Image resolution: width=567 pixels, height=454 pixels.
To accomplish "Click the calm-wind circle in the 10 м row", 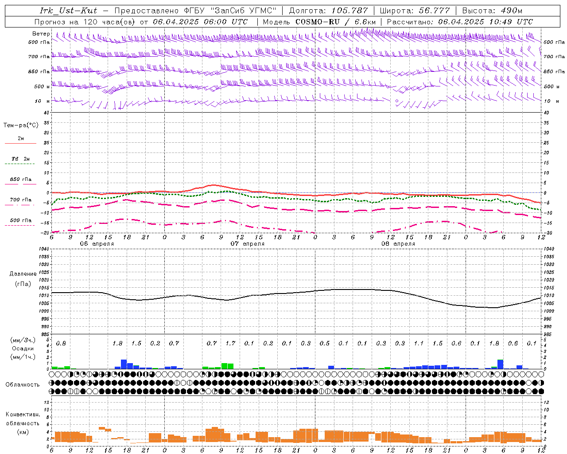I will 397,101.
